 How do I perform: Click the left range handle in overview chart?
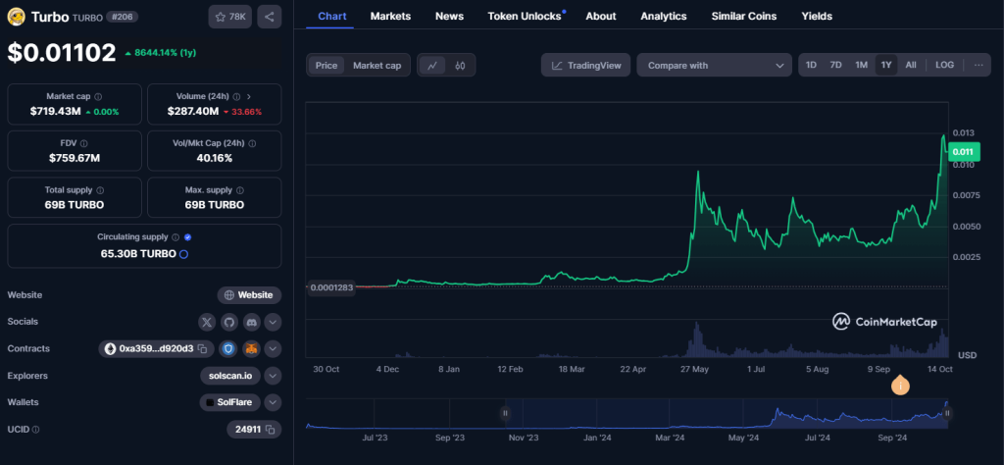point(505,414)
